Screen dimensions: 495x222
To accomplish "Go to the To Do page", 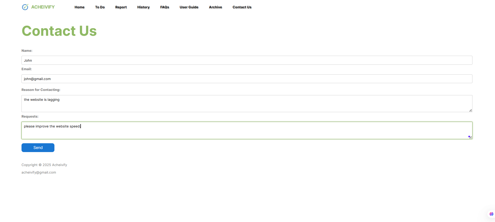I will [x=100, y=7].
